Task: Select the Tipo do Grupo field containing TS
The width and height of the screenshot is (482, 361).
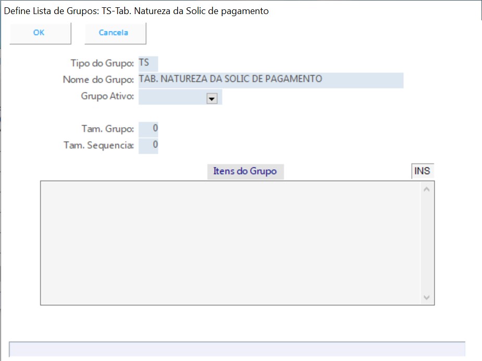Action: coord(148,63)
